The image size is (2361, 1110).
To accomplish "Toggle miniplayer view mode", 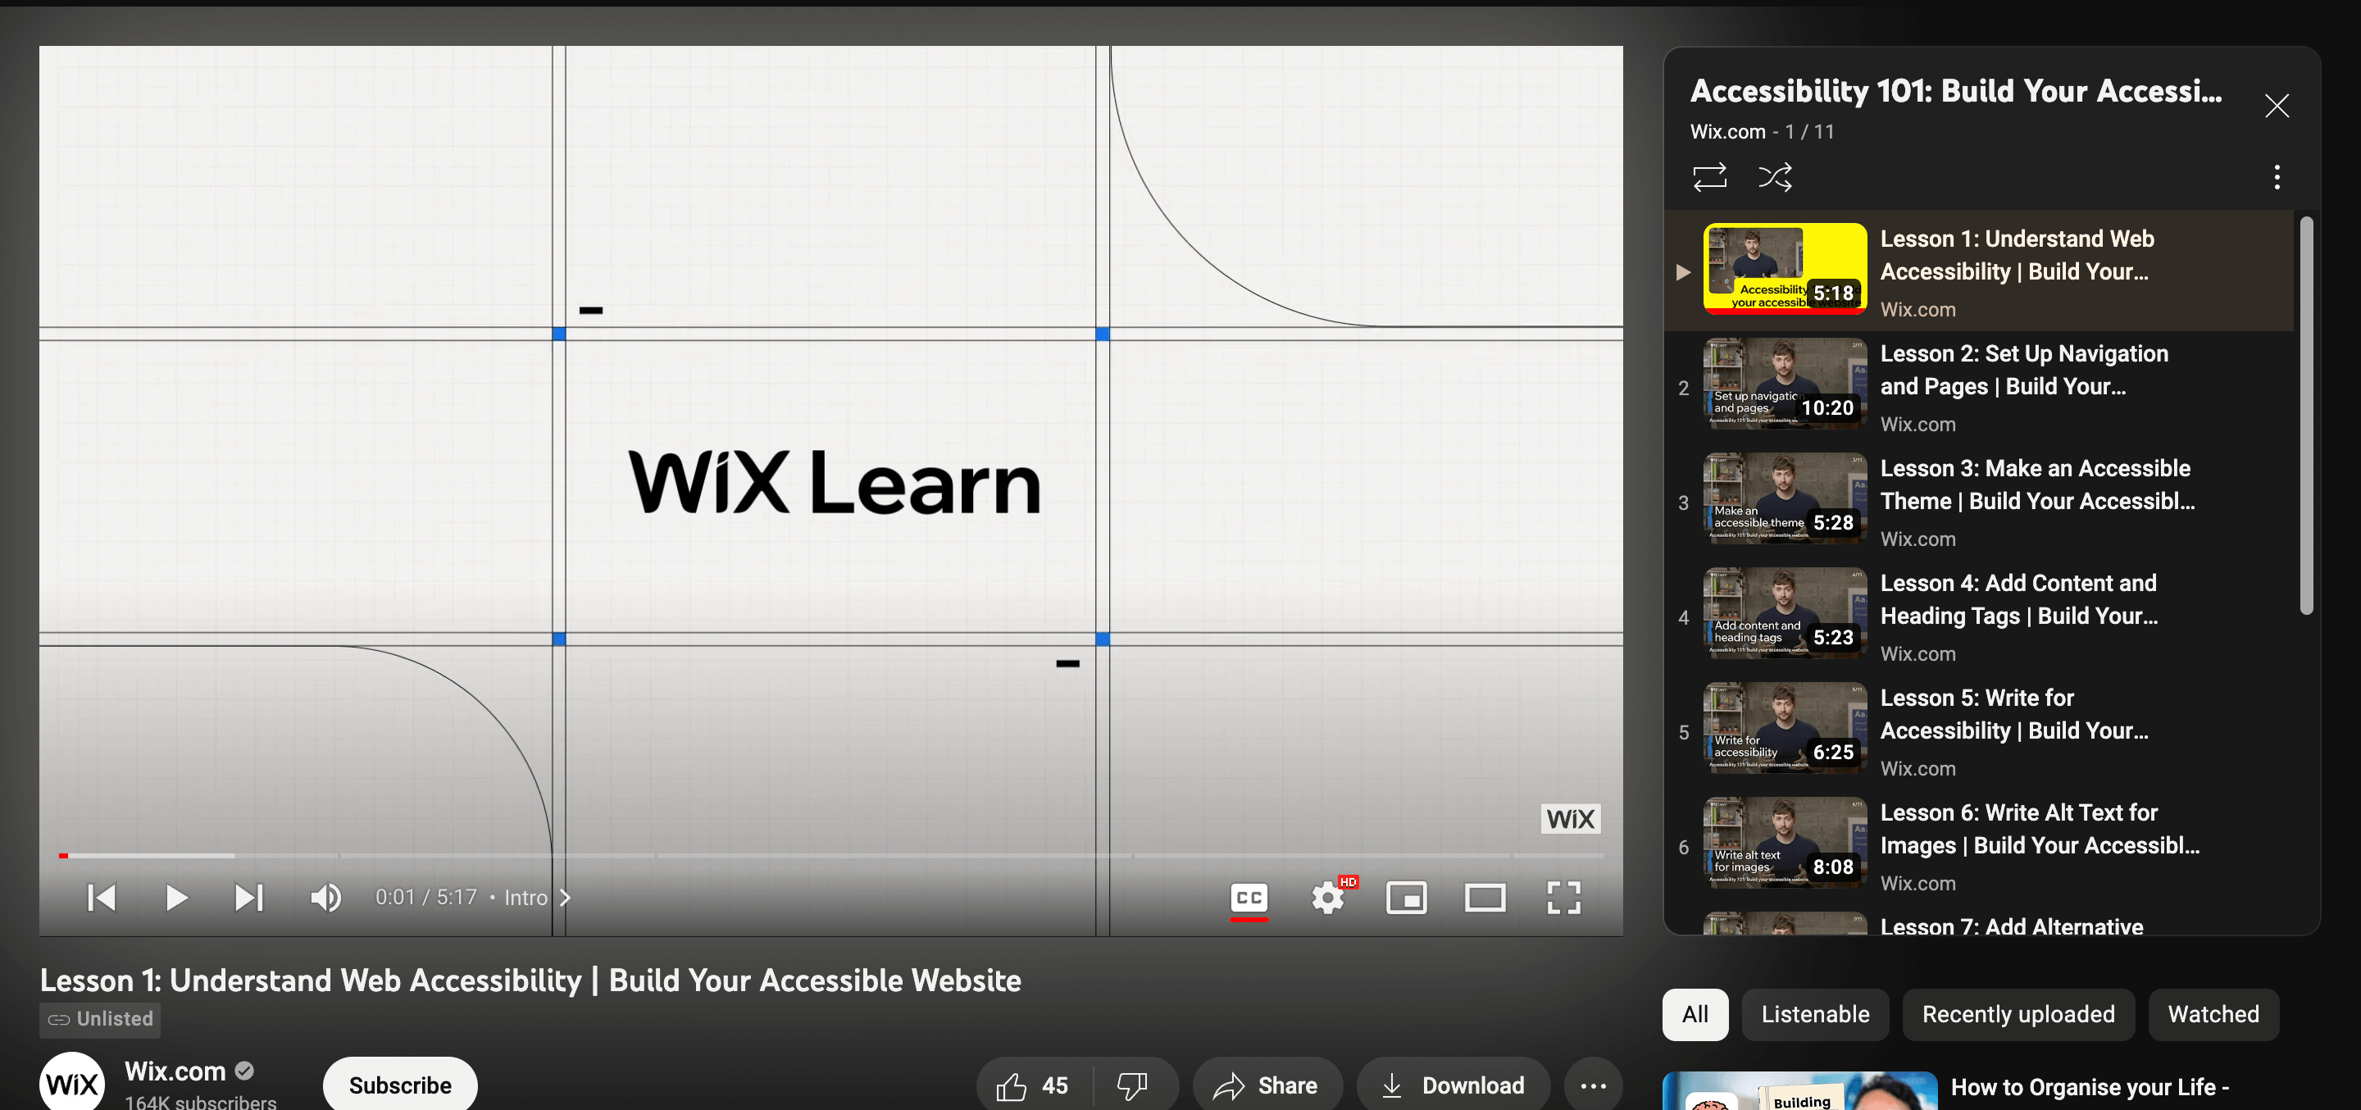I will point(1407,896).
